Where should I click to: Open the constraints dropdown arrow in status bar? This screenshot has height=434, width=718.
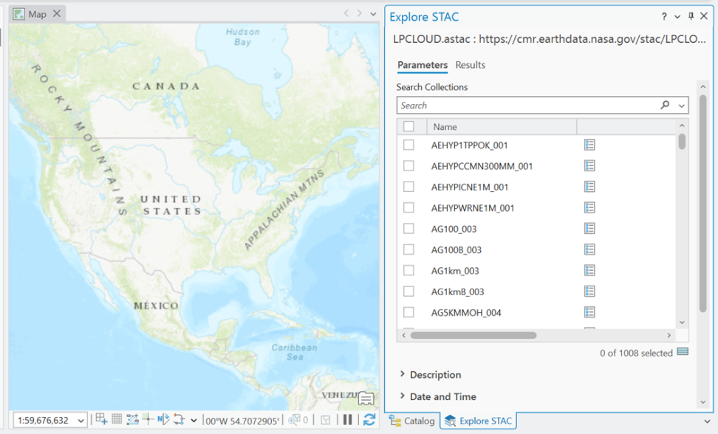[x=194, y=420]
